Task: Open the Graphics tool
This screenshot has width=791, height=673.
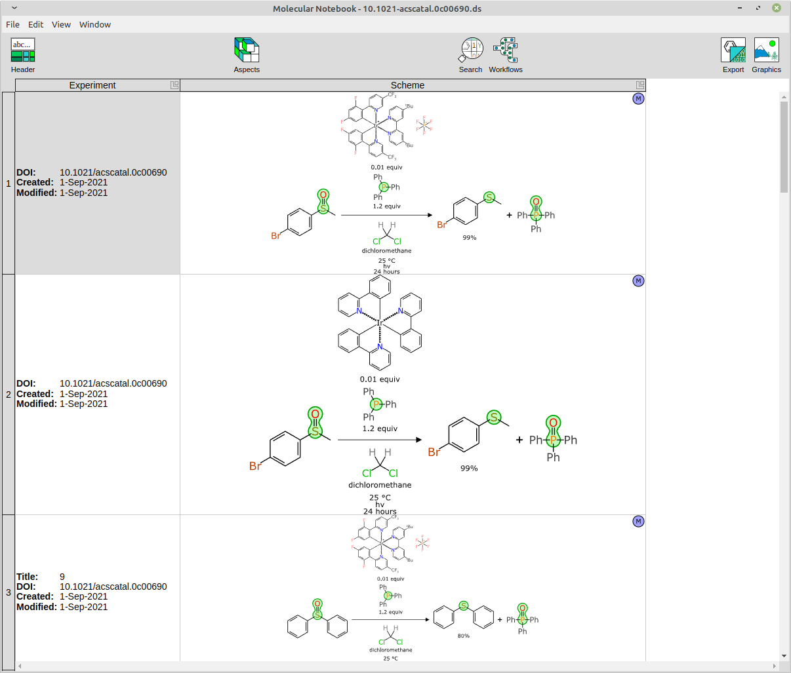Action: [766, 55]
